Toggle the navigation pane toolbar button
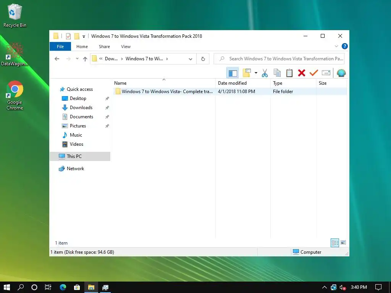The height and width of the screenshot is (293, 391). point(233,73)
